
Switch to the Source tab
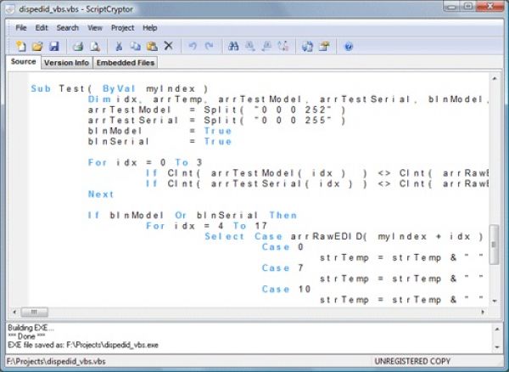pos(23,62)
